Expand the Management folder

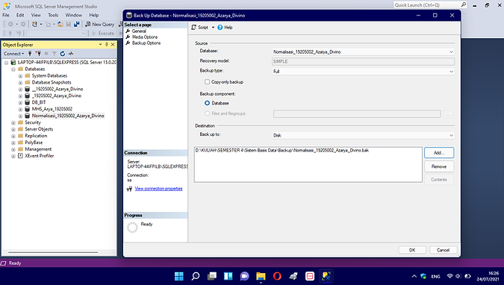(x=13, y=149)
